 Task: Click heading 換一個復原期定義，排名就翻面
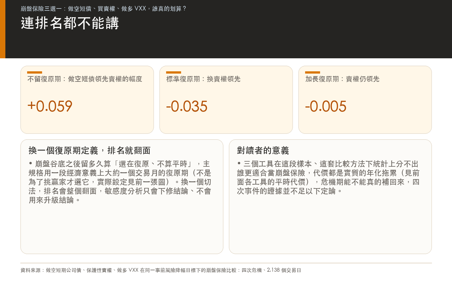(90, 151)
